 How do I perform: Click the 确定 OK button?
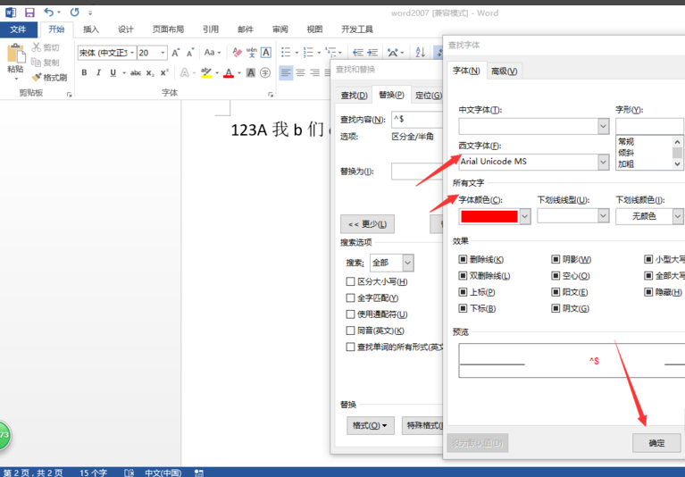656,443
